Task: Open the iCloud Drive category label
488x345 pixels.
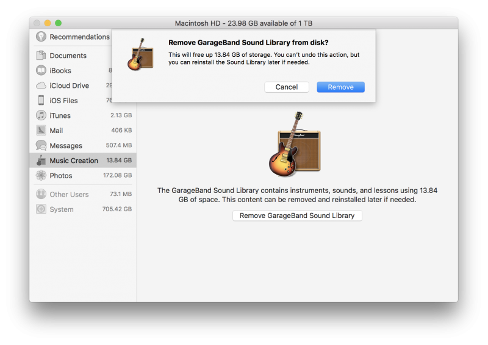Action: tap(69, 85)
